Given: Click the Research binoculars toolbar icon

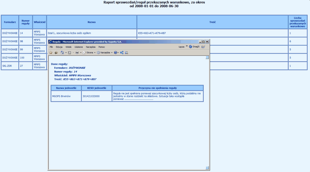Looking at the screenshot, I should pyautogui.click(x=127, y=53).
